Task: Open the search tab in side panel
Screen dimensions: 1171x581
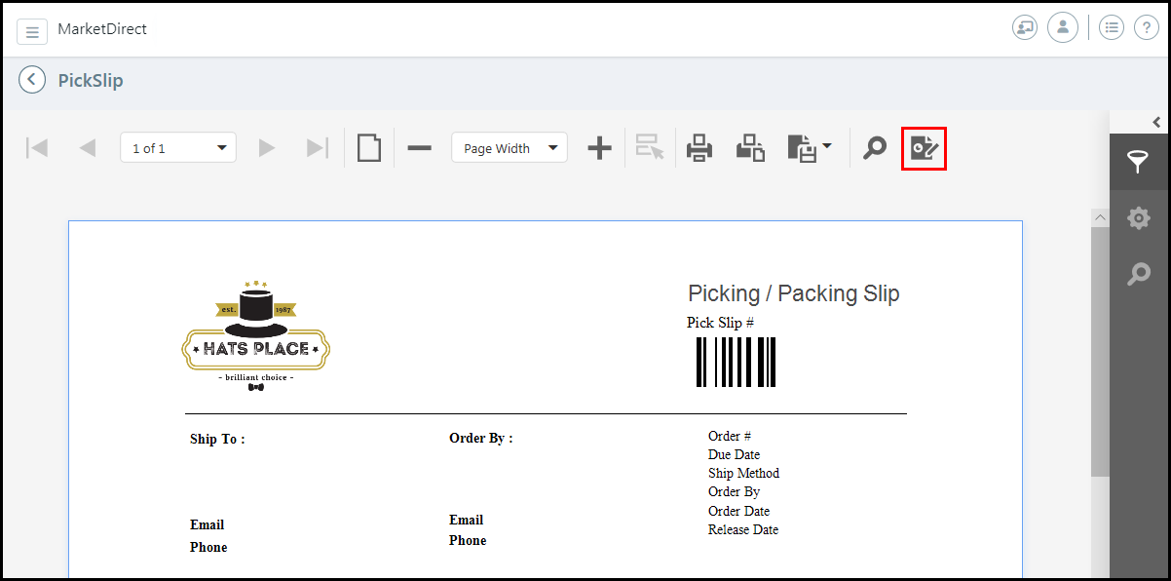Action: point(1138,274)
